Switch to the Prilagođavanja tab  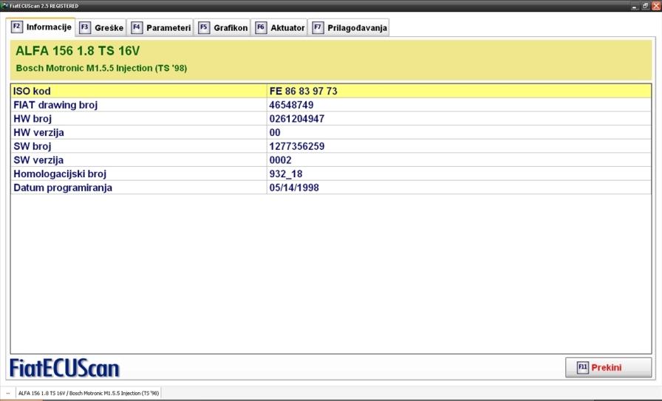tap(349, 28)
